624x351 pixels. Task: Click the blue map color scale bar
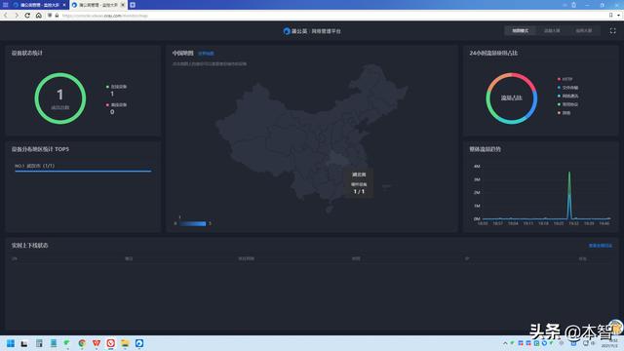click(x=193, y=223)
